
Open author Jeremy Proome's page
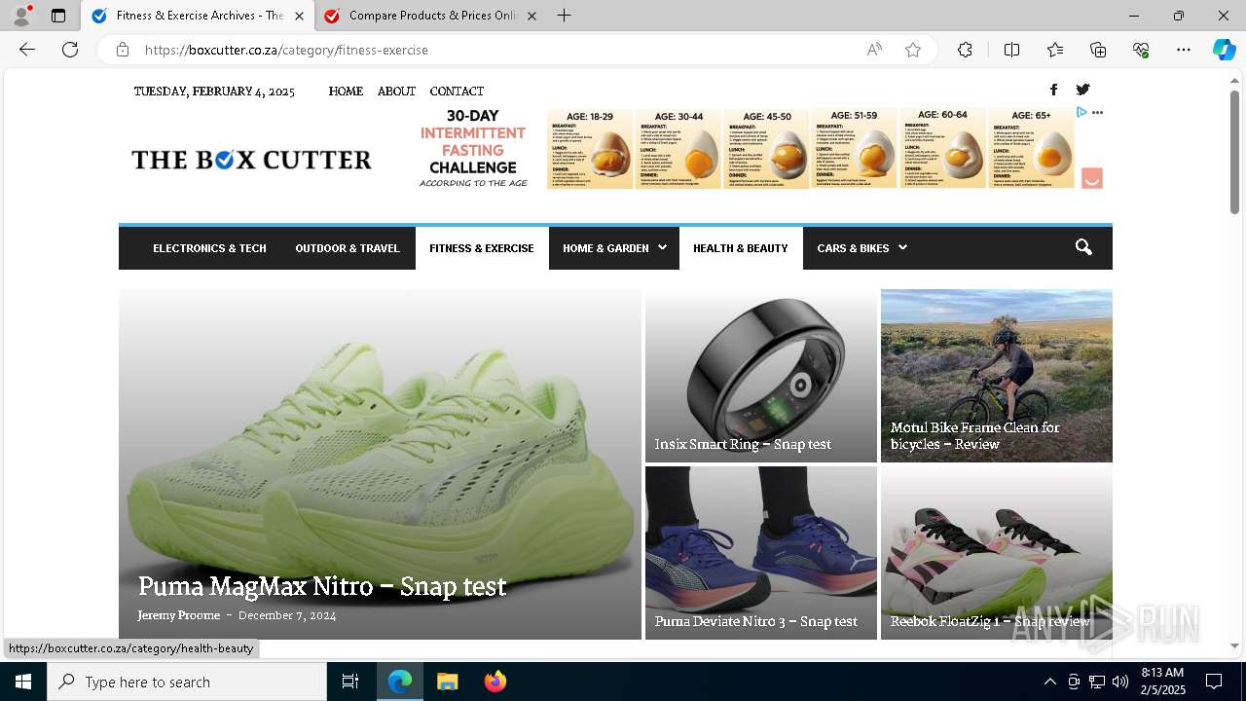coord(178,615)
